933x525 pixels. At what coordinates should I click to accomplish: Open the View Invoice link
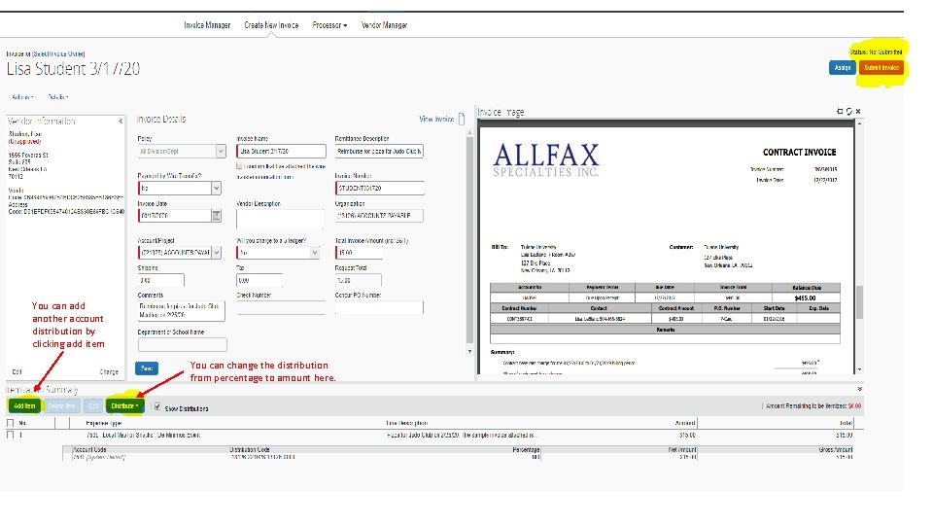pos(436,119)
